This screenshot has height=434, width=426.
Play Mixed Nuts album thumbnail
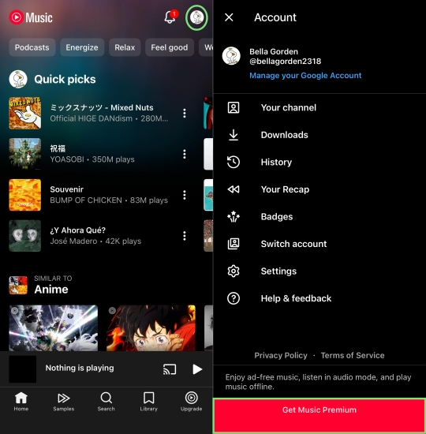[25, 113]
